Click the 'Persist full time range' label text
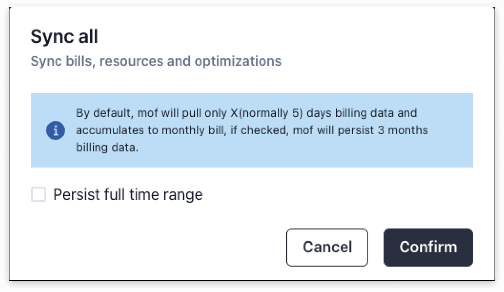 (128, 194)
